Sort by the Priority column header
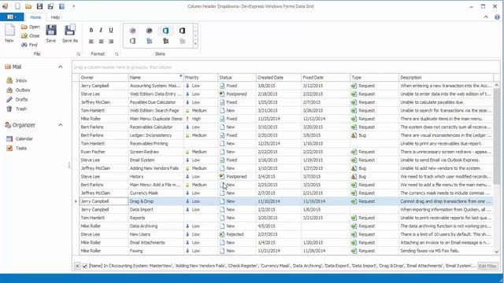Image resolution: width=504 pixels, height=283 pixels. (x=201, y=77)
